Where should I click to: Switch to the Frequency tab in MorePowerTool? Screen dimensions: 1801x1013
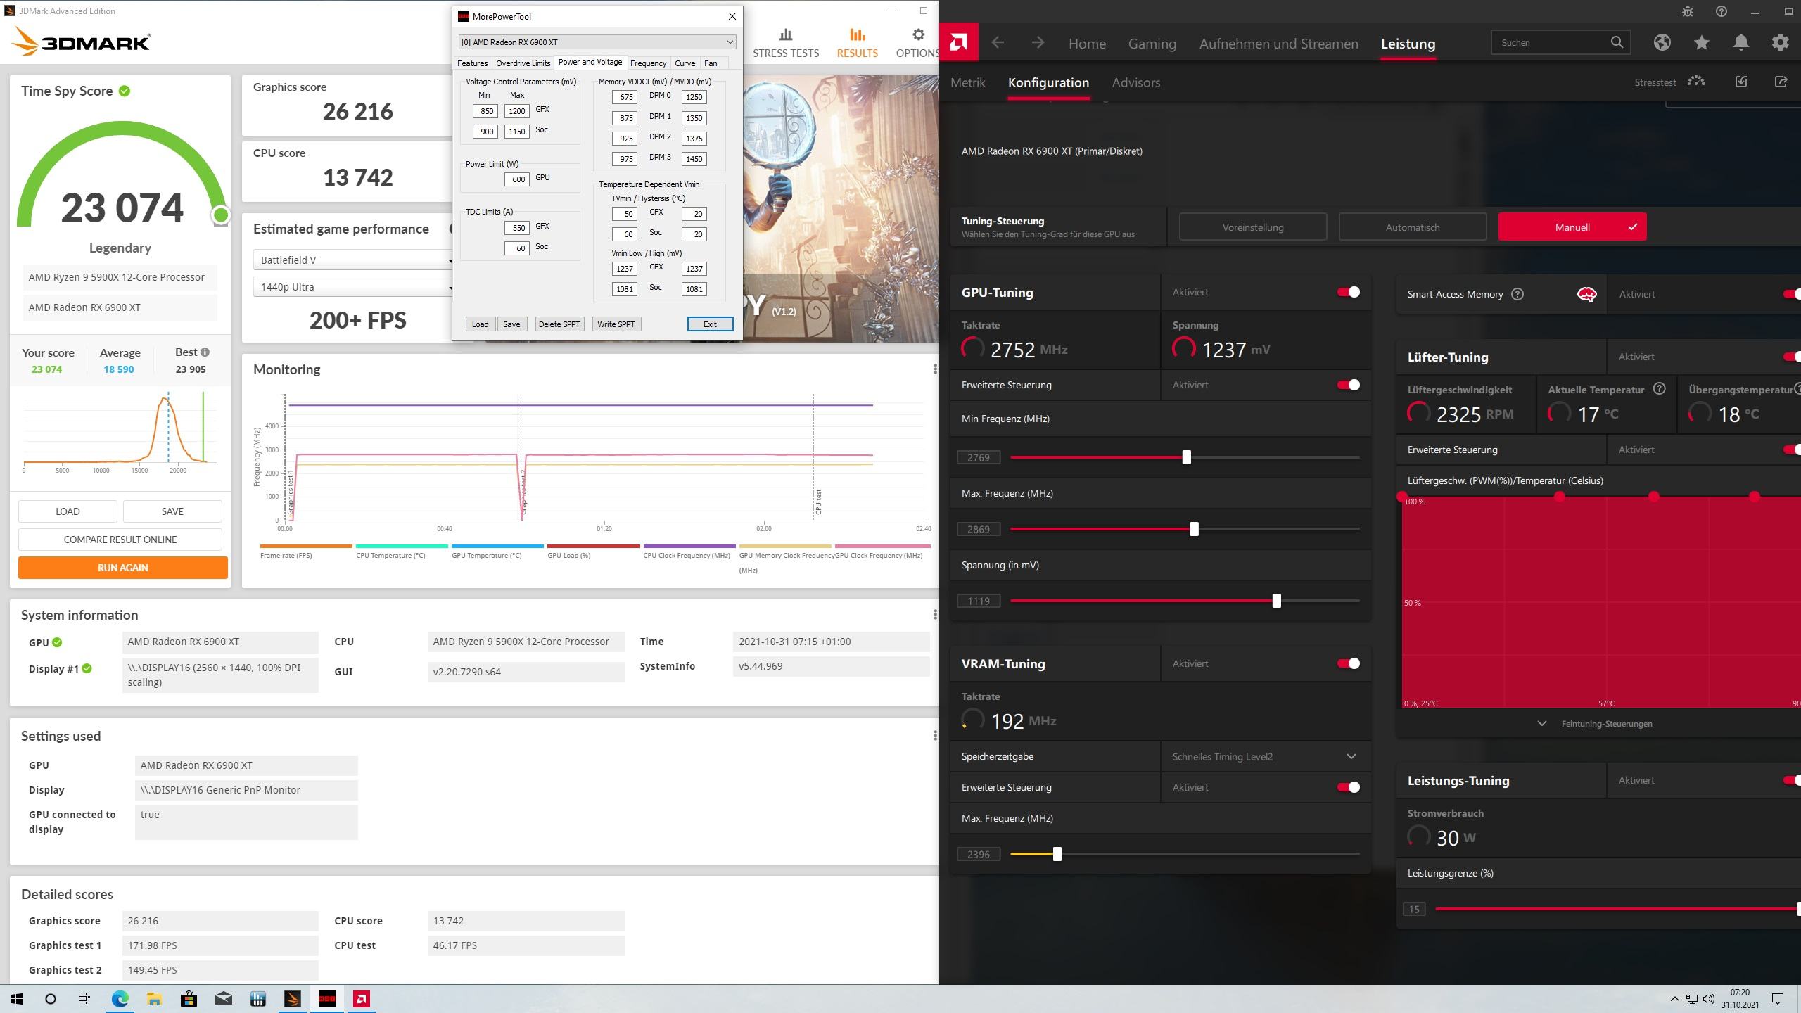click(647, 63)
